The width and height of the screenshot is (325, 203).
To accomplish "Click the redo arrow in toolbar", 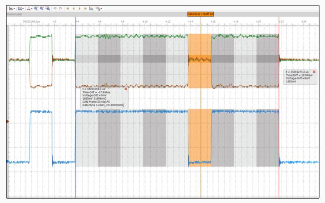I will (61, 9).
